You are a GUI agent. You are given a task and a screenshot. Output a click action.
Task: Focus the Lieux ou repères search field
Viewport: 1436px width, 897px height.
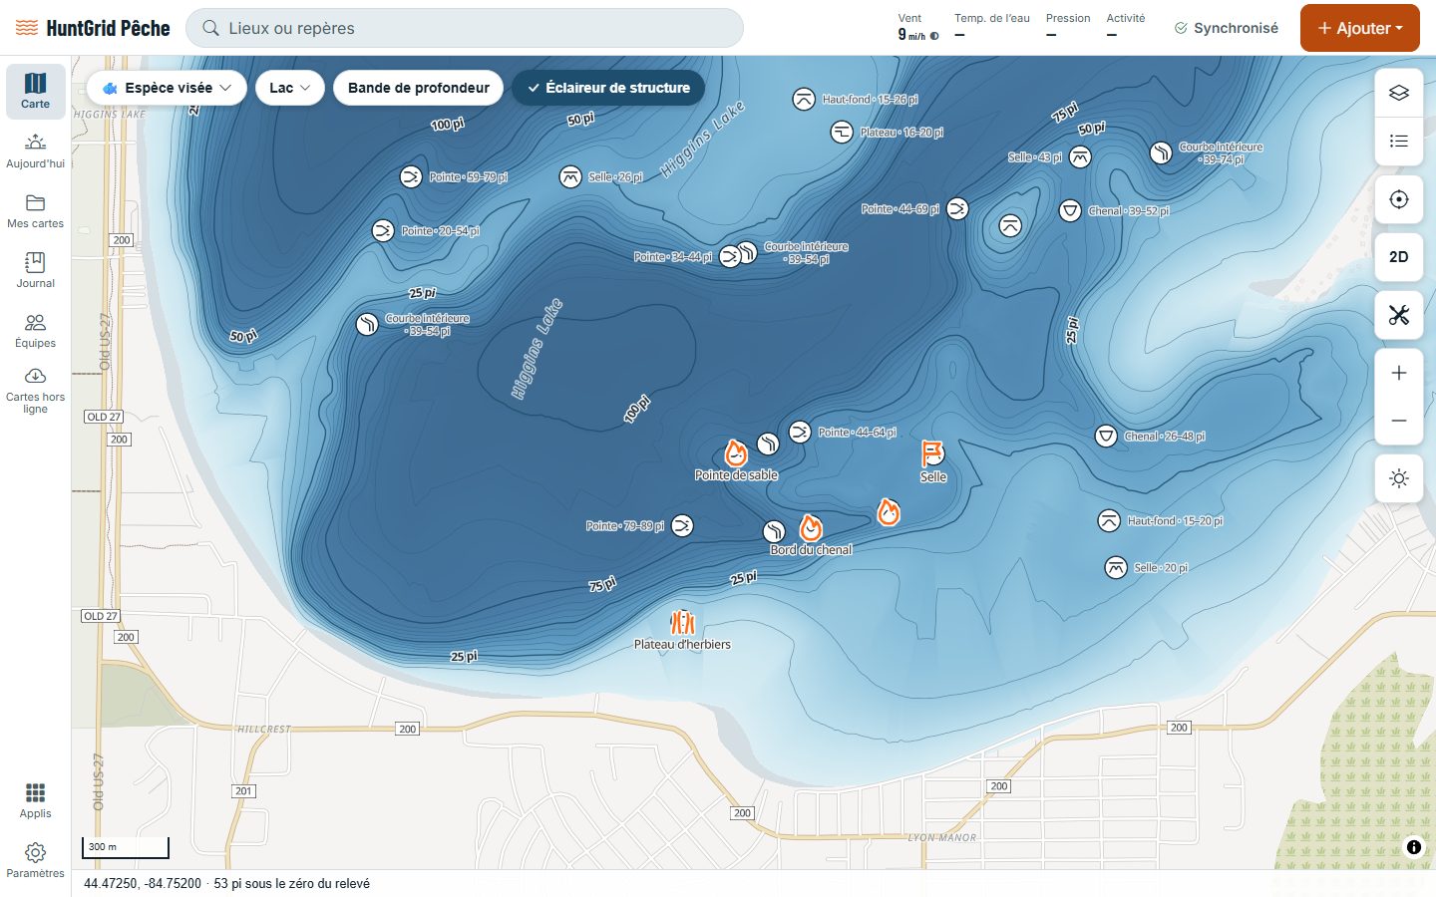click(x=465, y=28)
